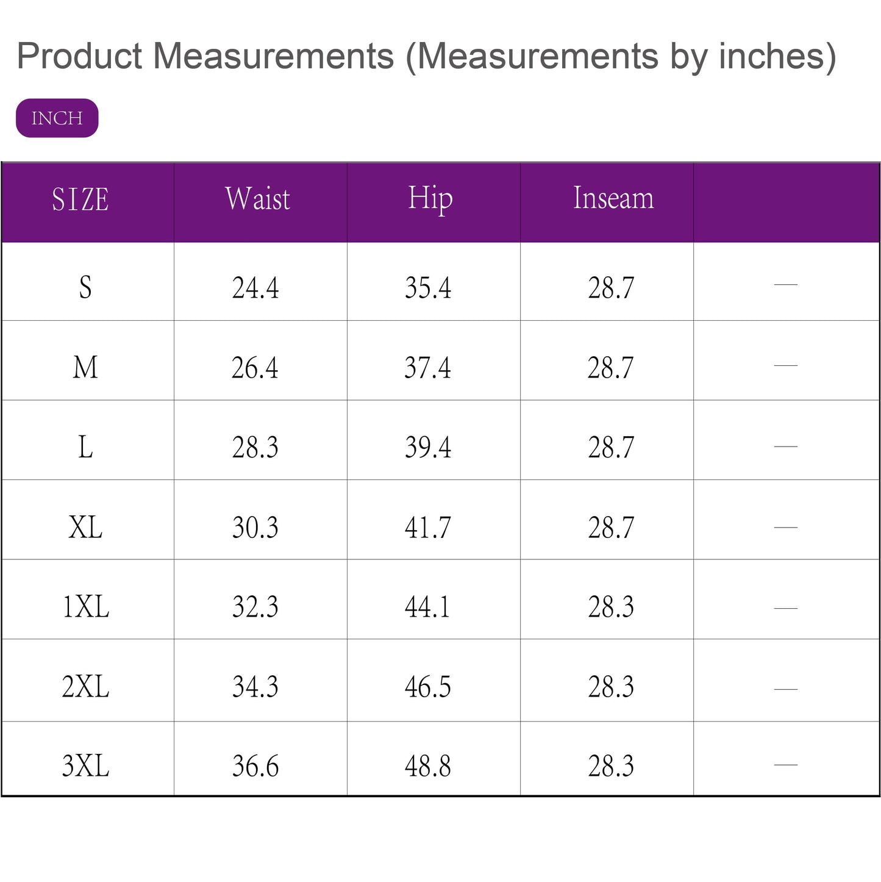This screenshot has height=882, width=881.
Task: Click the 37.4 hip measurement cell
Action: (428, 368)
